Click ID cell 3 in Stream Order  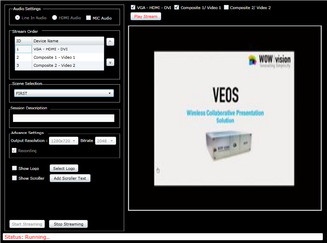[x=23, y=65]
